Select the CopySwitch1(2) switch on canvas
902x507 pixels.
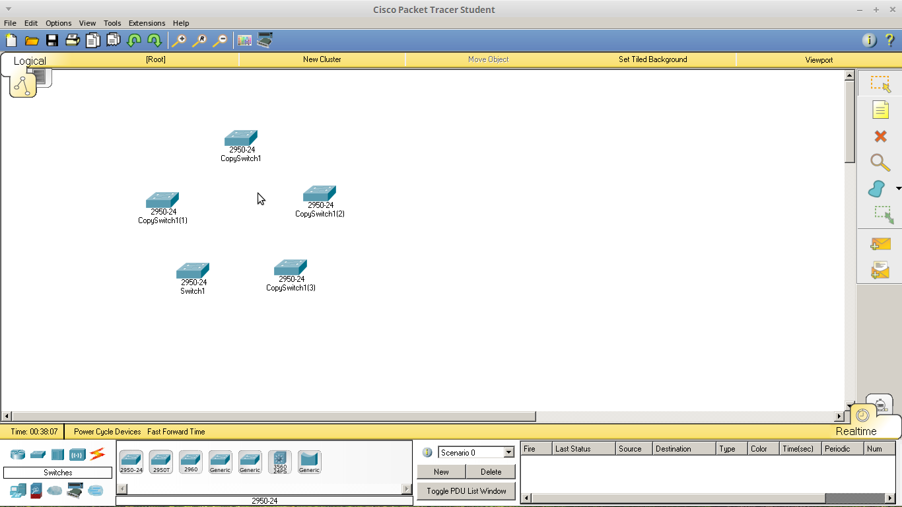[x=320, y=194]
